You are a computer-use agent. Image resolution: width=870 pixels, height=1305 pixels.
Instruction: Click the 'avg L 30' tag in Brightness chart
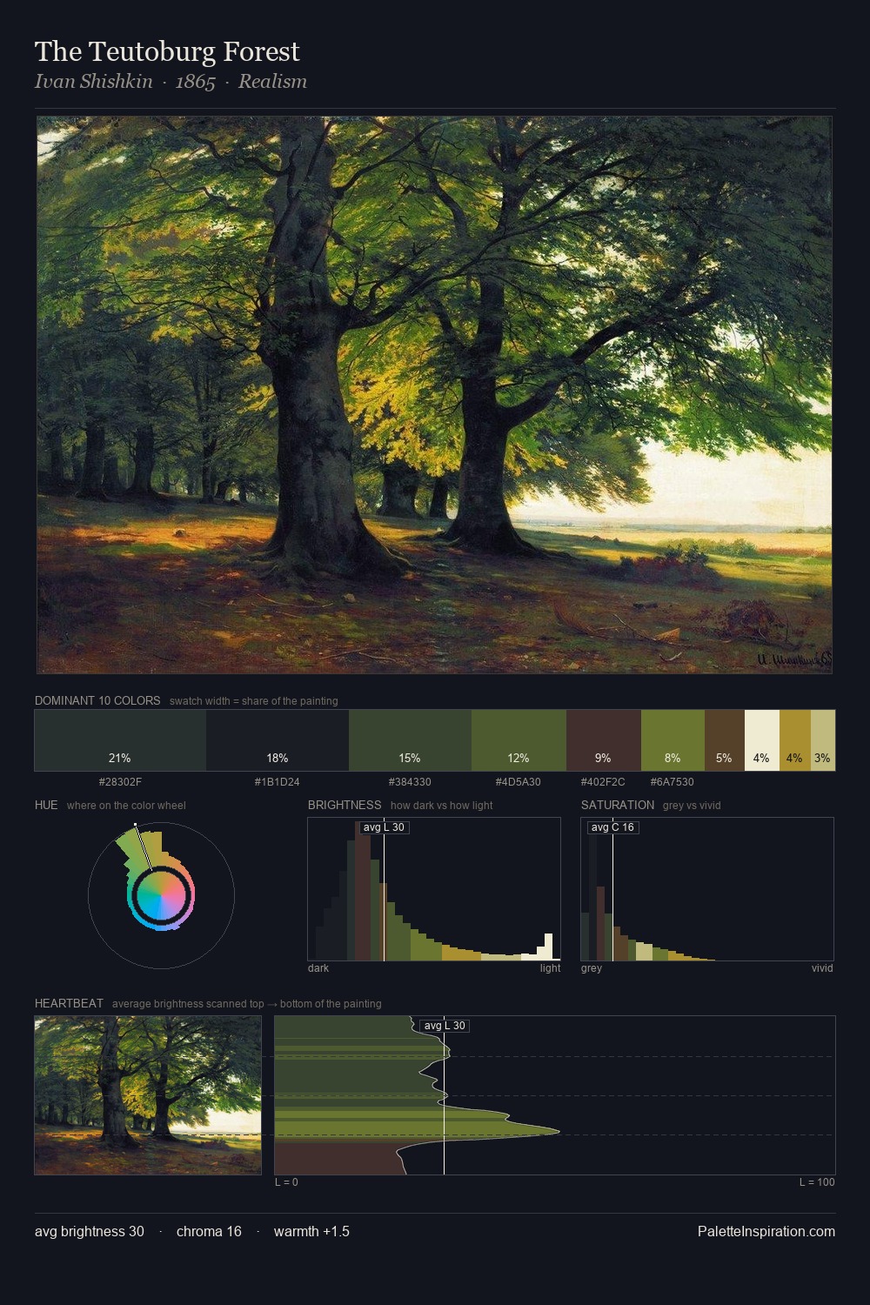(384, 827)
